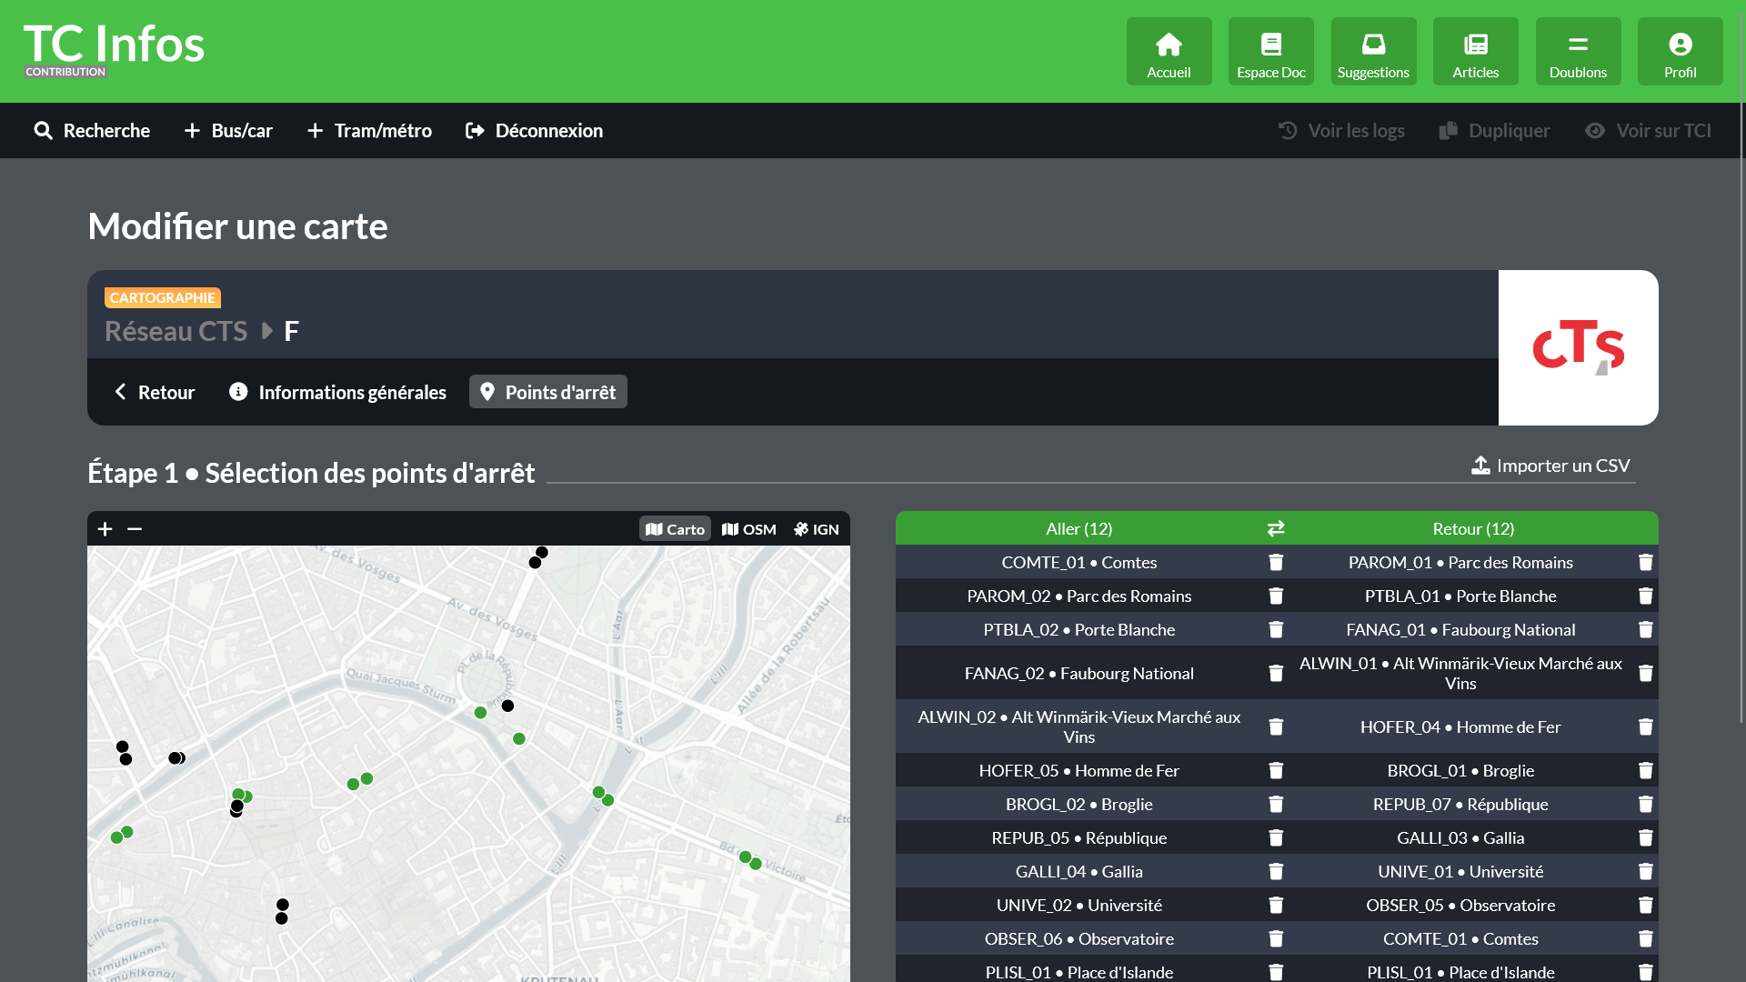Click Voir sur TCI
1746x982 pixels.
point(1648,130)
